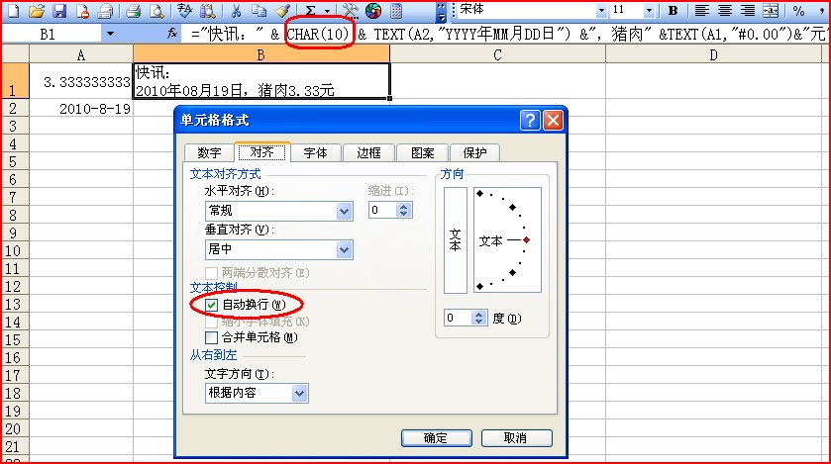Screen dimensions: 831x464
Task: Open the 垂直对齐 dropdown showing 居中
Action: tap(344, 250)
